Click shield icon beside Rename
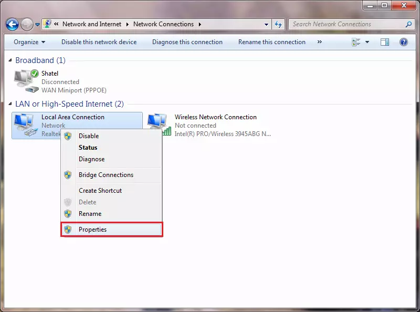 pyautogui.click(x=68, y=214)
